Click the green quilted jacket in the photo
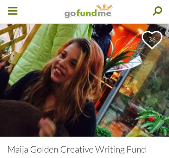 pos(47,49)
